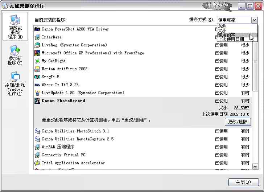Close the window with the red X
Image resolution: width=264 pixels, height=192 pixels.
coord(259,6)
